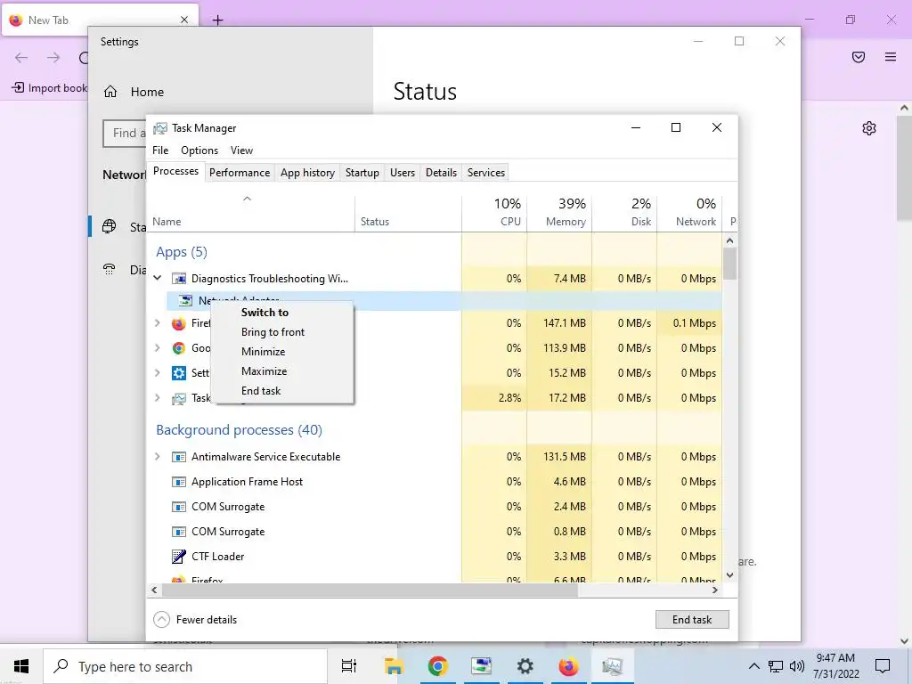
Task: Click the new tab page personalize gear
Action: click(x=869, y=128)
